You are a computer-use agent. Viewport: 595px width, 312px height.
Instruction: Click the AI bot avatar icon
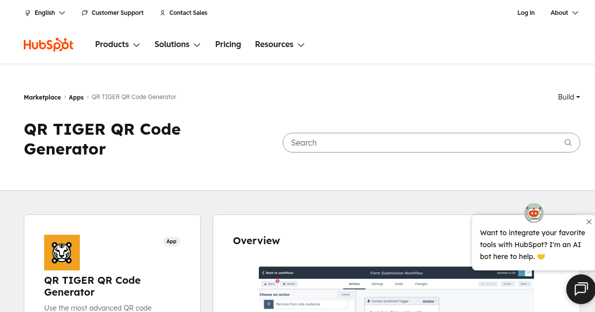pos(534,213)
